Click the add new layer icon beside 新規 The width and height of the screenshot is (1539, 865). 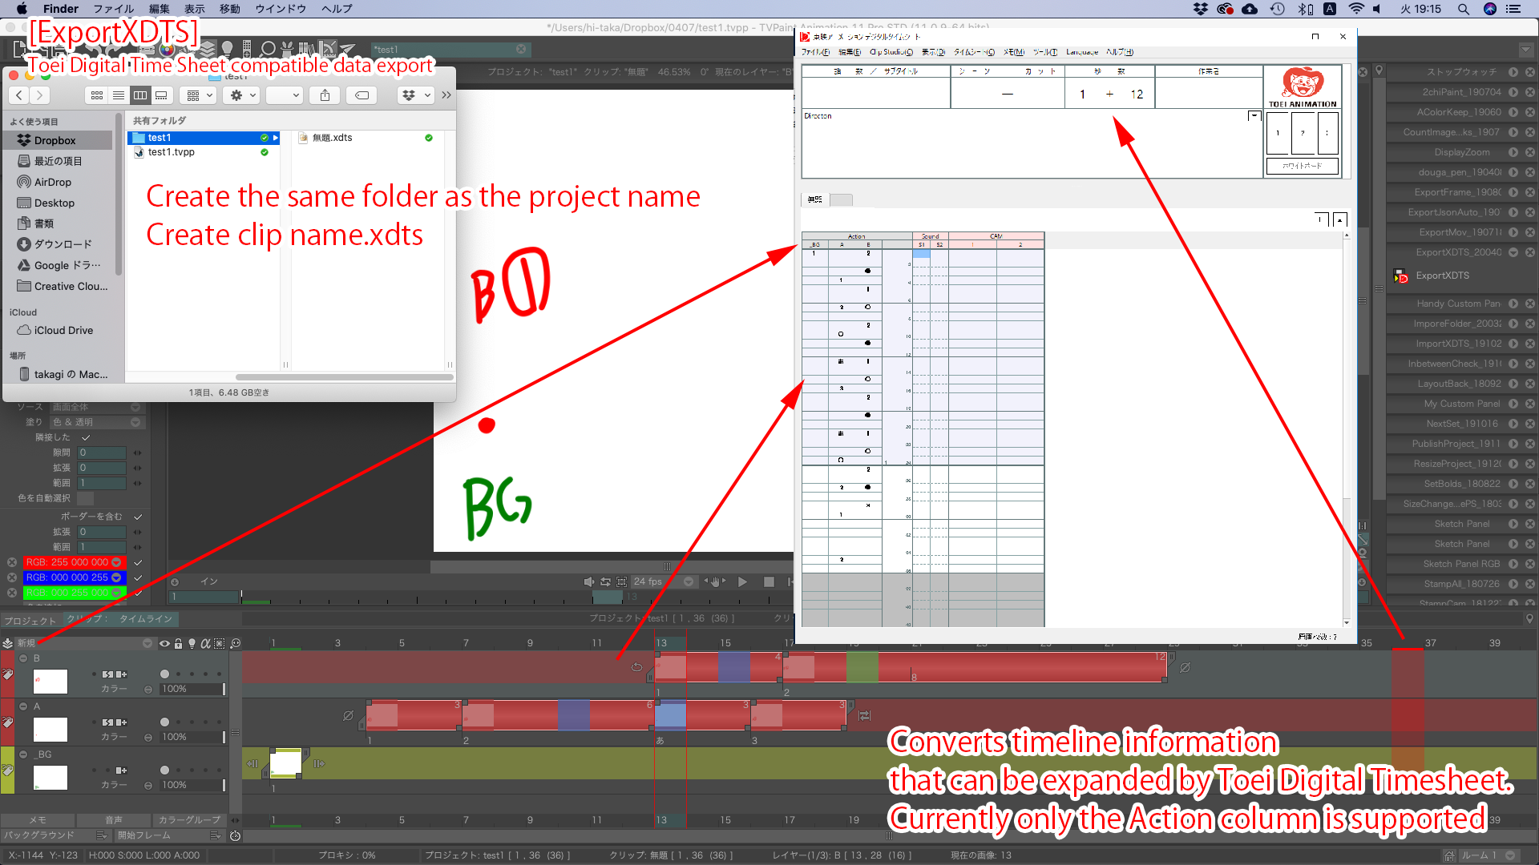point(7,643)
